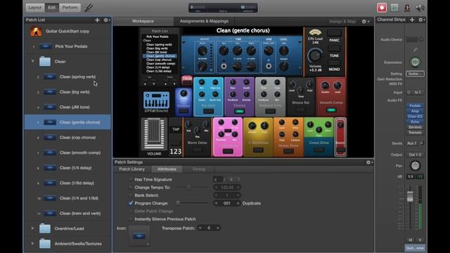Click the DPfaltSound keyboard icon in workspace

156,100
